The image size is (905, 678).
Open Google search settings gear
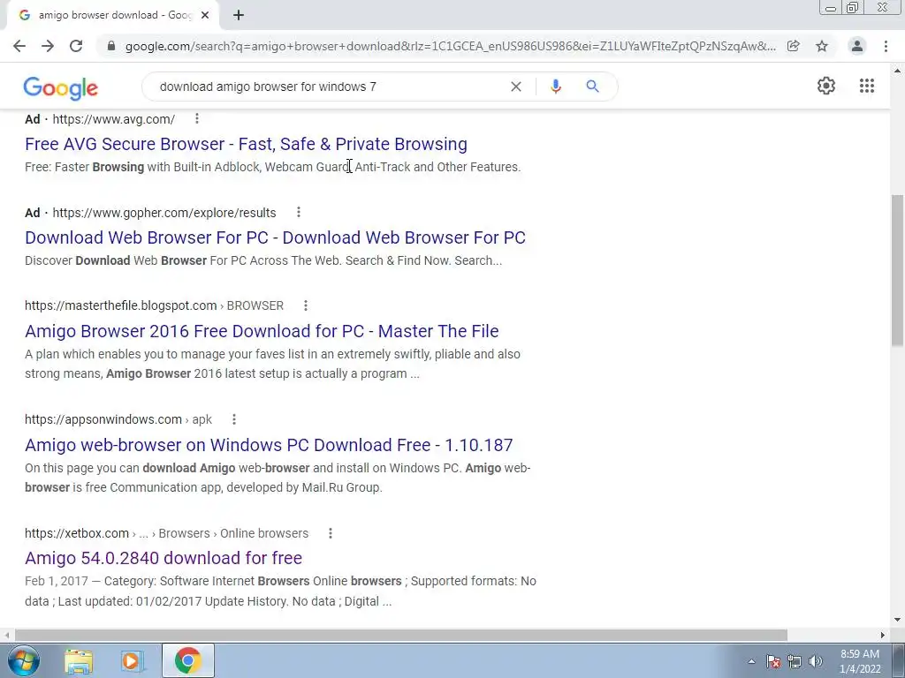click(x=826, y=86)
